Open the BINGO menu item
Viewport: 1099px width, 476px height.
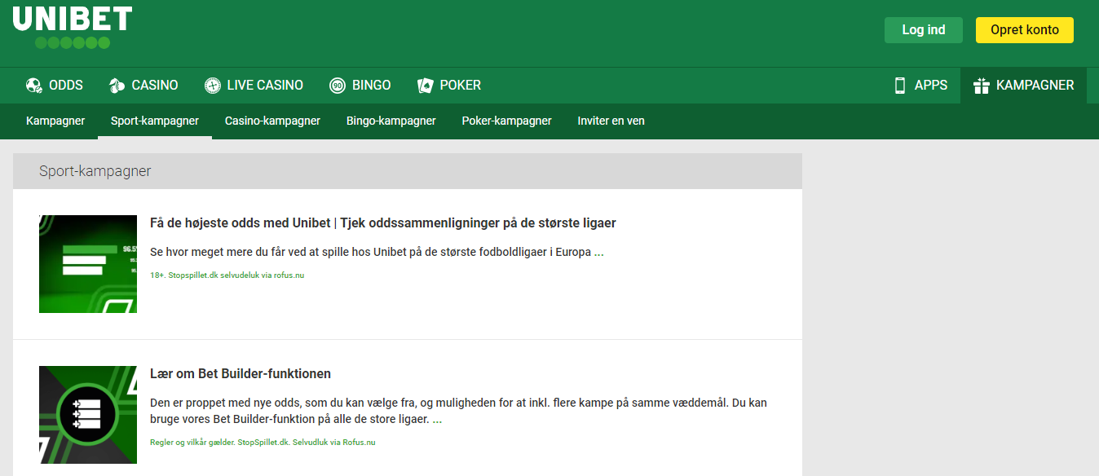pyautogui.click(x=360, y=86)
